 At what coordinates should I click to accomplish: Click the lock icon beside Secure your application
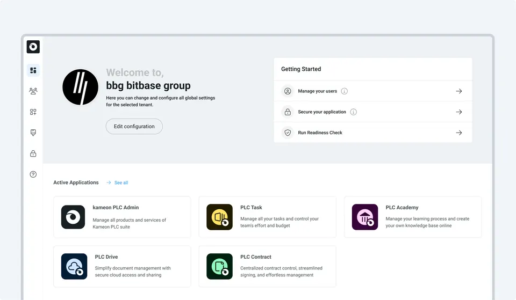point(288,112)
